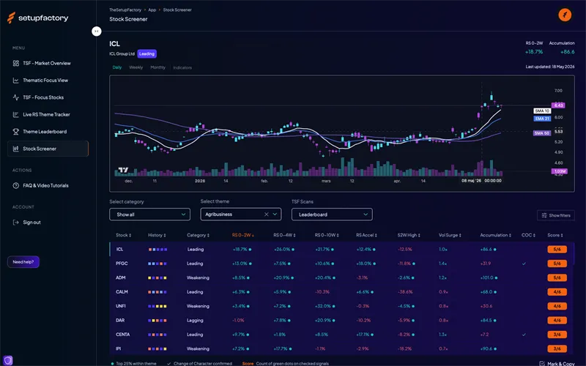The width and height of the screenshot is (586, 366).
Task: Open chart Indicators
Action: 182,67
